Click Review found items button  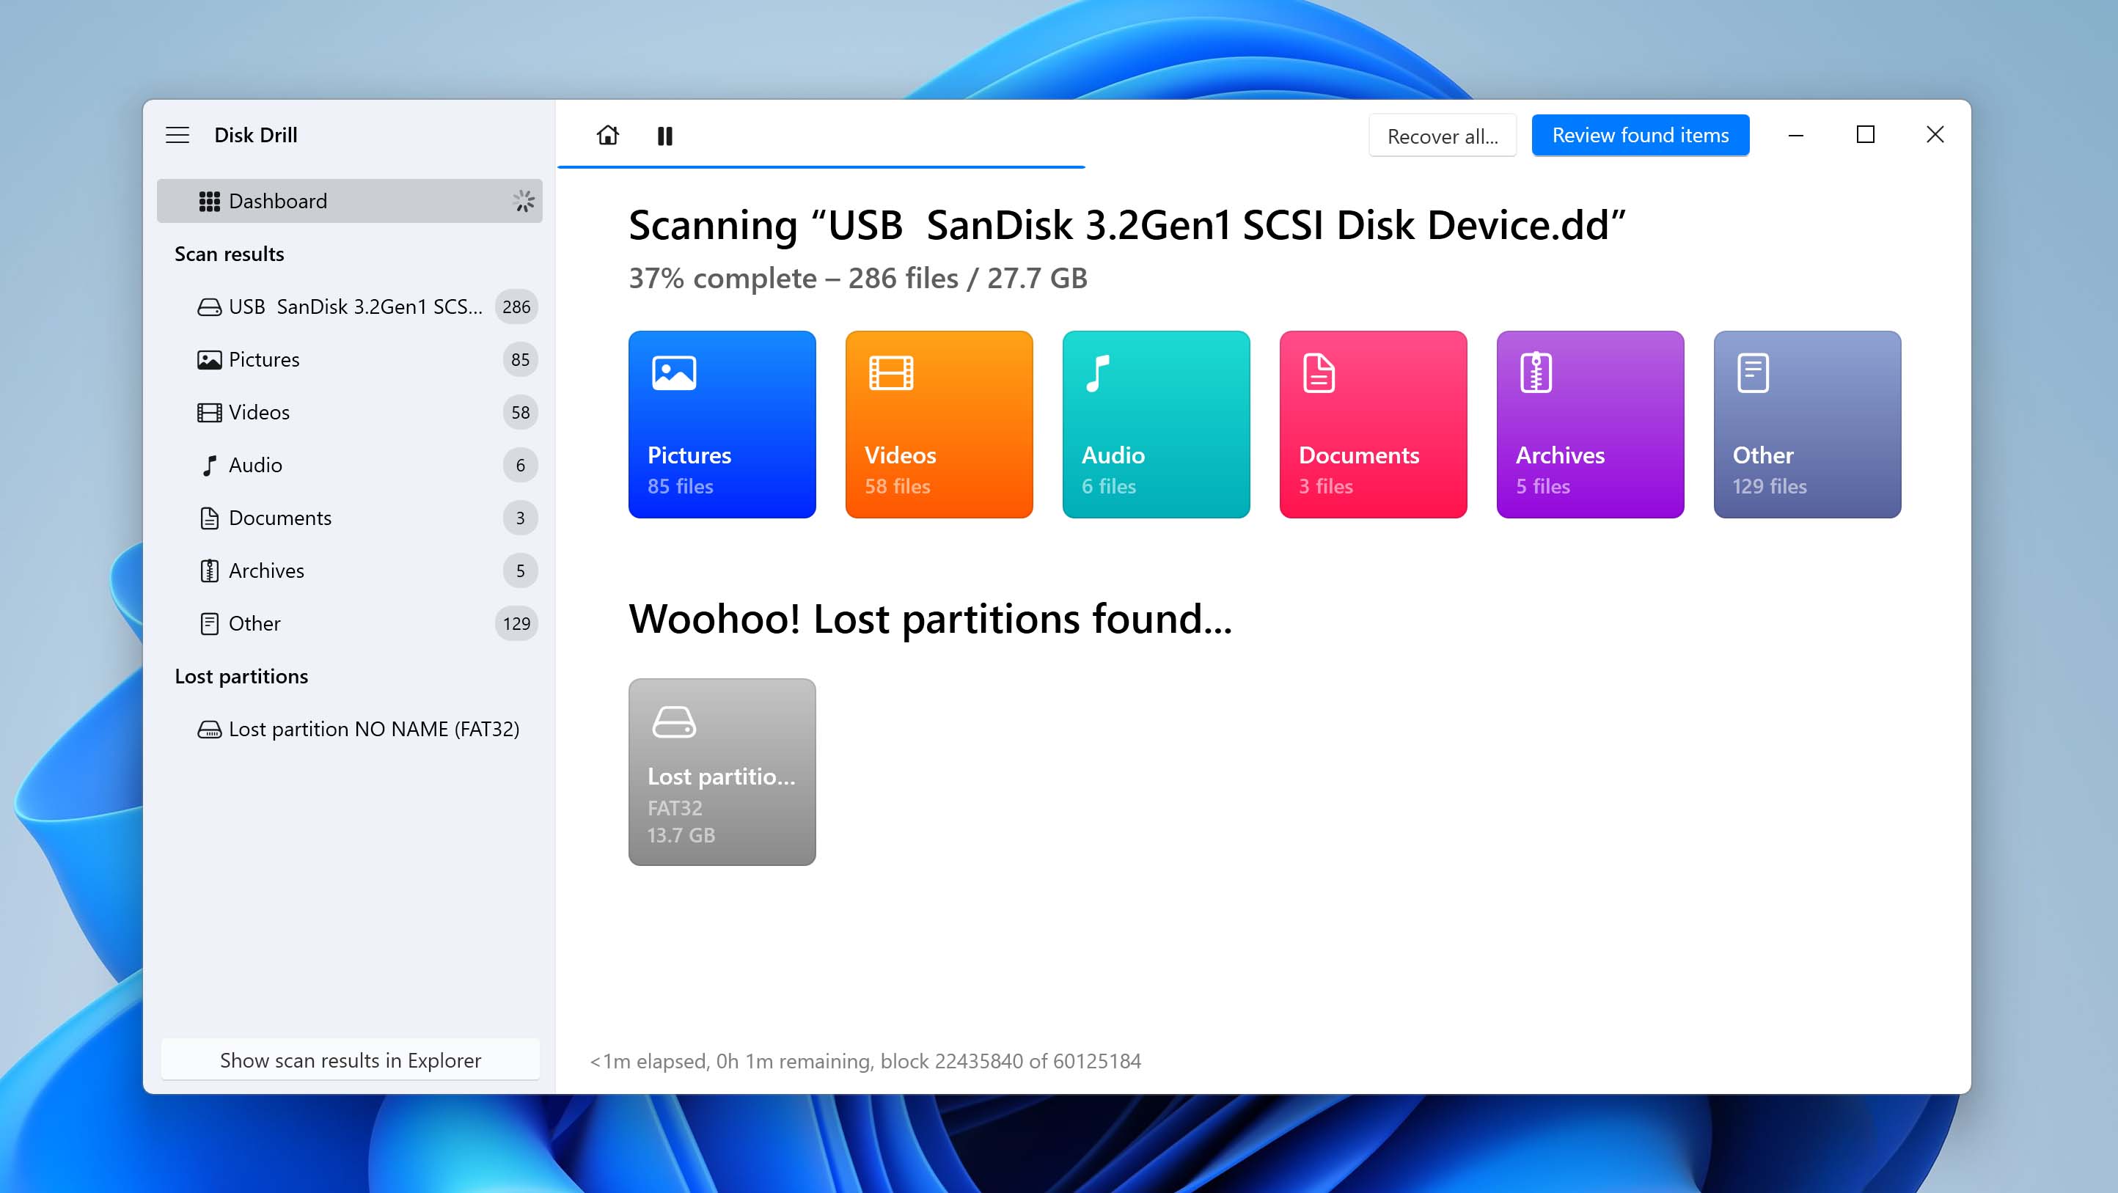[1640, 135]
